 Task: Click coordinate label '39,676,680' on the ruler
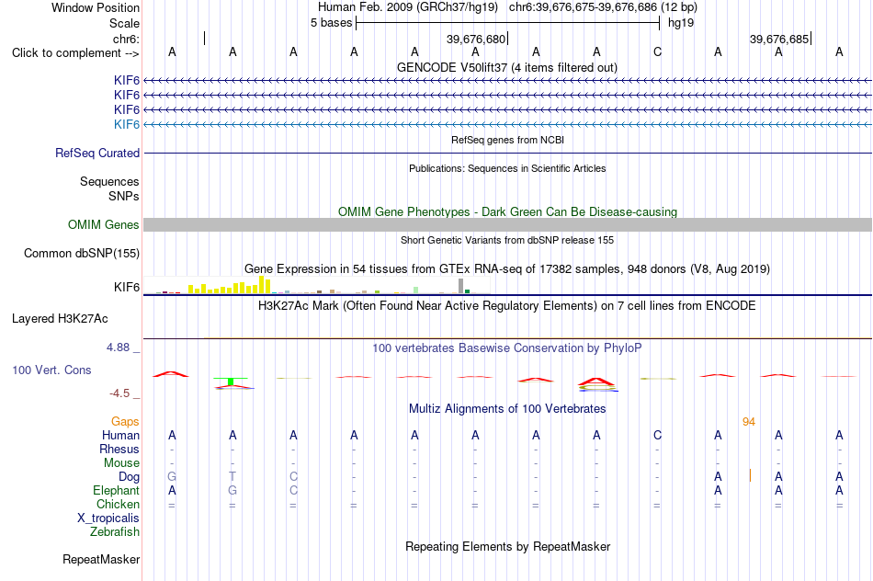(x=475, y=39)
